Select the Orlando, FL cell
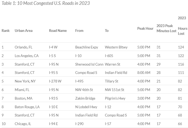Screen dimensions: 188x128 click(24, 47)
